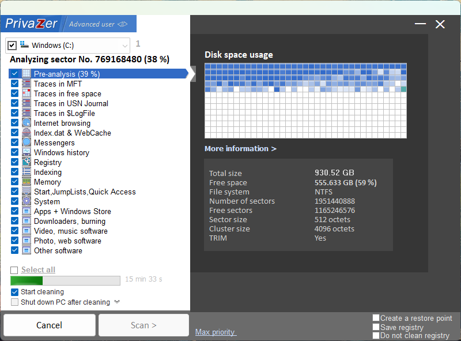Click the Indexing list icon
The width and height of the screenshot is (461, 341).
[x=27, y=172]
